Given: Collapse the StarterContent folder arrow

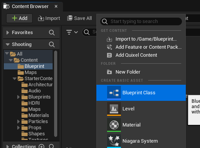Looking at the screenshot, I should (x=15, y=79).
